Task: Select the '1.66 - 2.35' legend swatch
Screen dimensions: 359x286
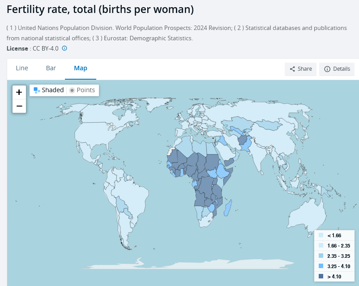Action: 321,245
